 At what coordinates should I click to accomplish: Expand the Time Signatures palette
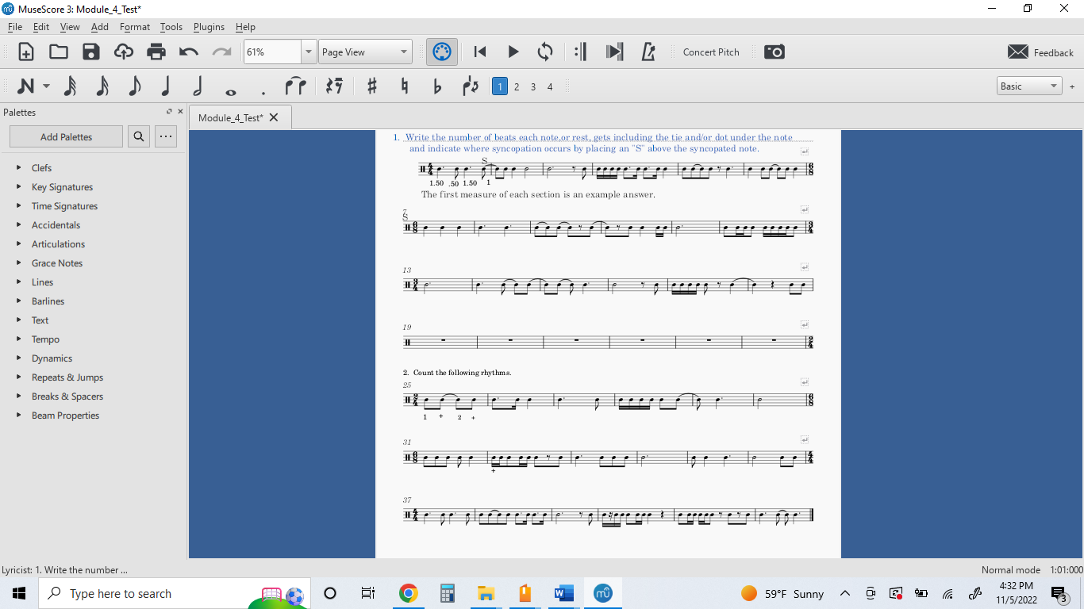click(x=64, y=205)
